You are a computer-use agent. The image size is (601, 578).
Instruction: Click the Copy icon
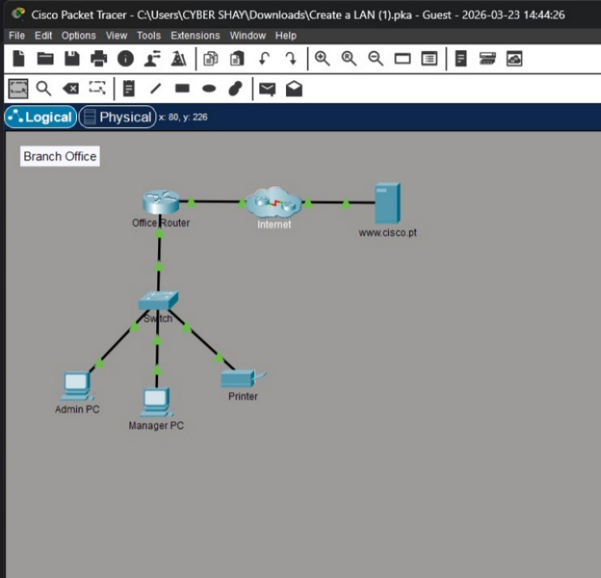point(211,59)
